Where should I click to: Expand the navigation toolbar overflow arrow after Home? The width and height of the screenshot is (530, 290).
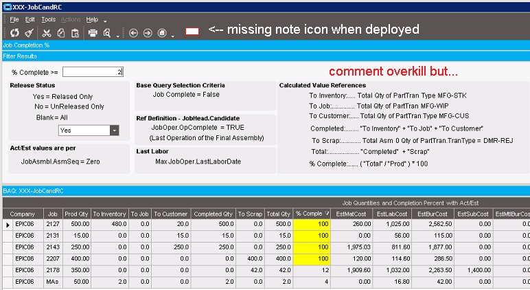[173, 36]
